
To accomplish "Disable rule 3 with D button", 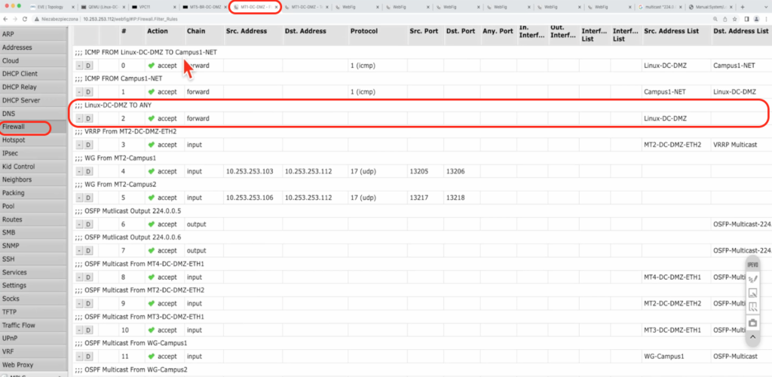I will (x=88, y=145).
